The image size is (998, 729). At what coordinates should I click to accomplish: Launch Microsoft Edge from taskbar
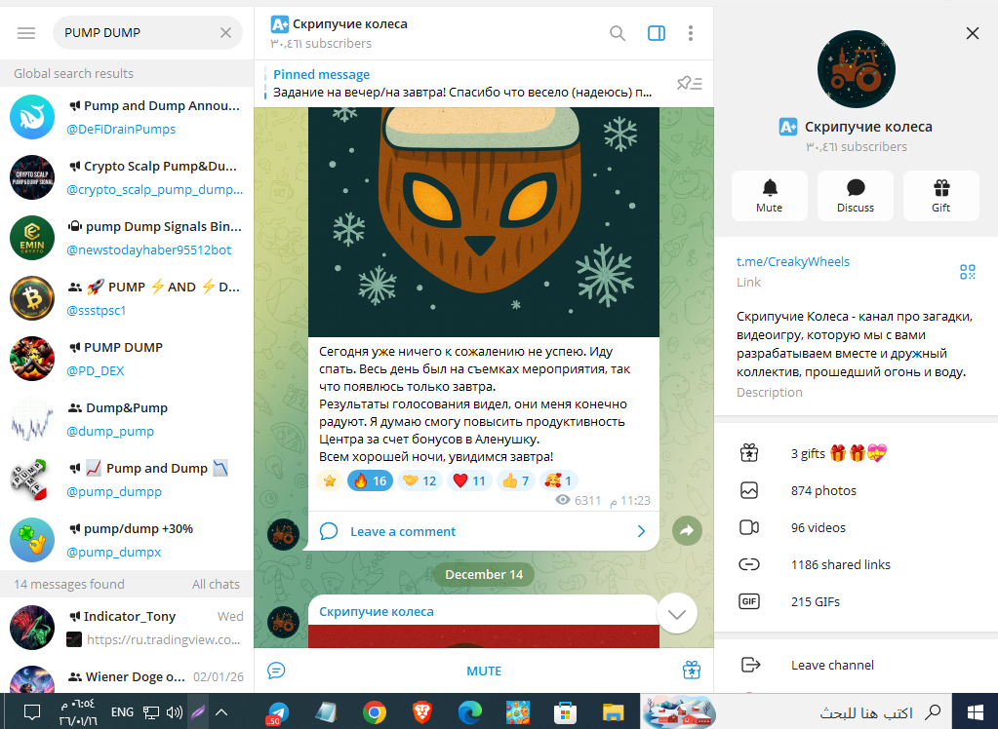(x=469, y=711)
